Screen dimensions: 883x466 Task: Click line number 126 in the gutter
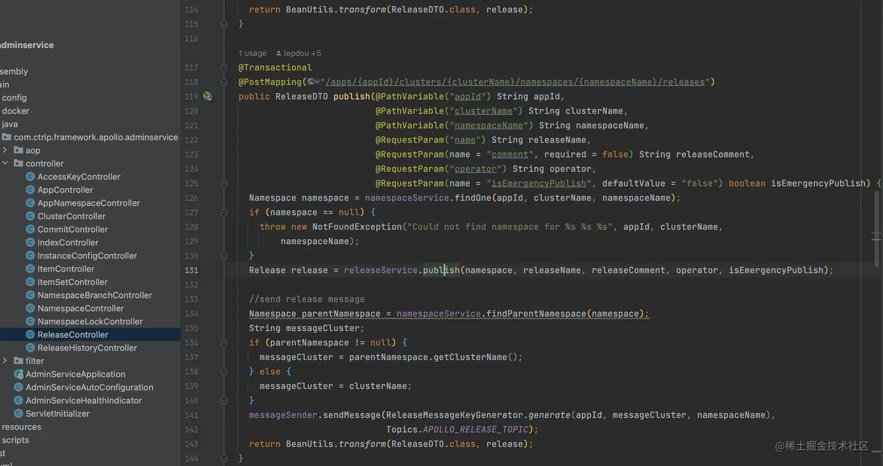click(x=191, y=198)
